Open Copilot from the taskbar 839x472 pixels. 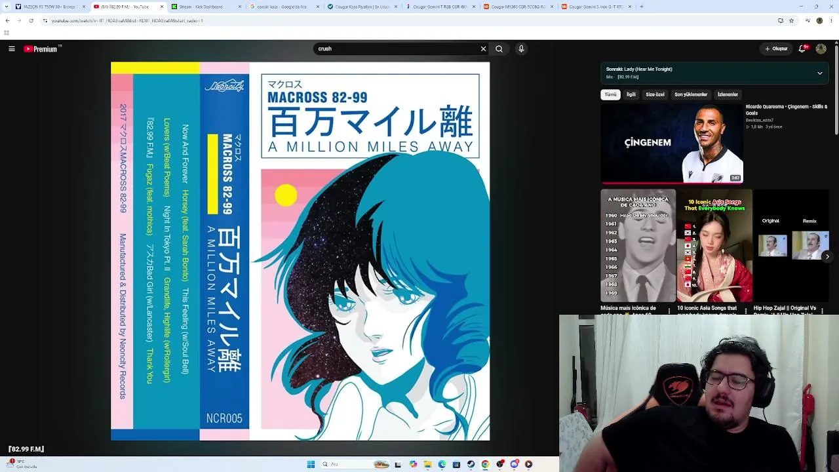click(x=413, y=464)
